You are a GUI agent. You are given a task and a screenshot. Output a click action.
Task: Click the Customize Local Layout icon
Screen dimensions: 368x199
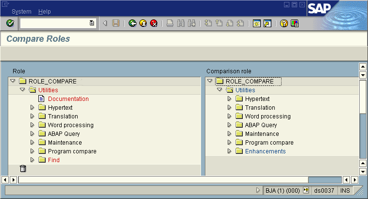pos(295,23)
